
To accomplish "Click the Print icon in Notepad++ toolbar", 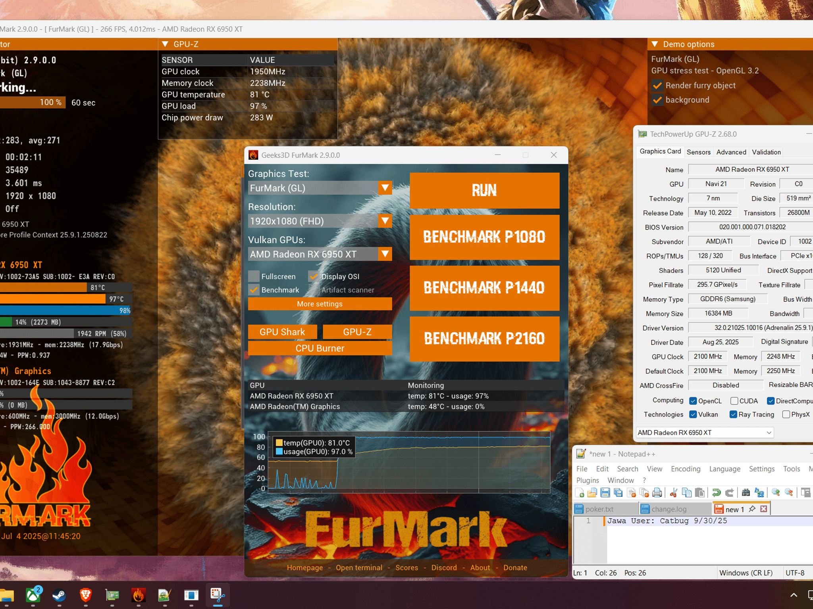I will coord(657,492).
